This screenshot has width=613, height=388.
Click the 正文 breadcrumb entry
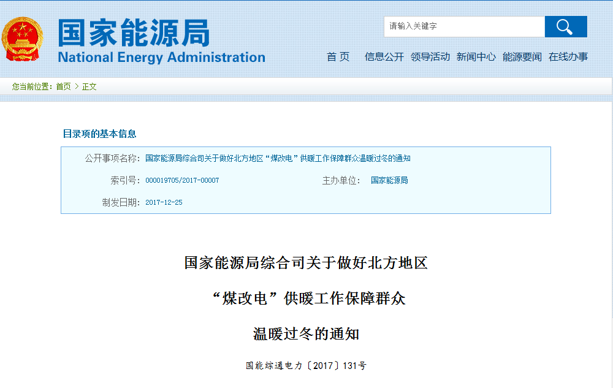tap(89, 86)
